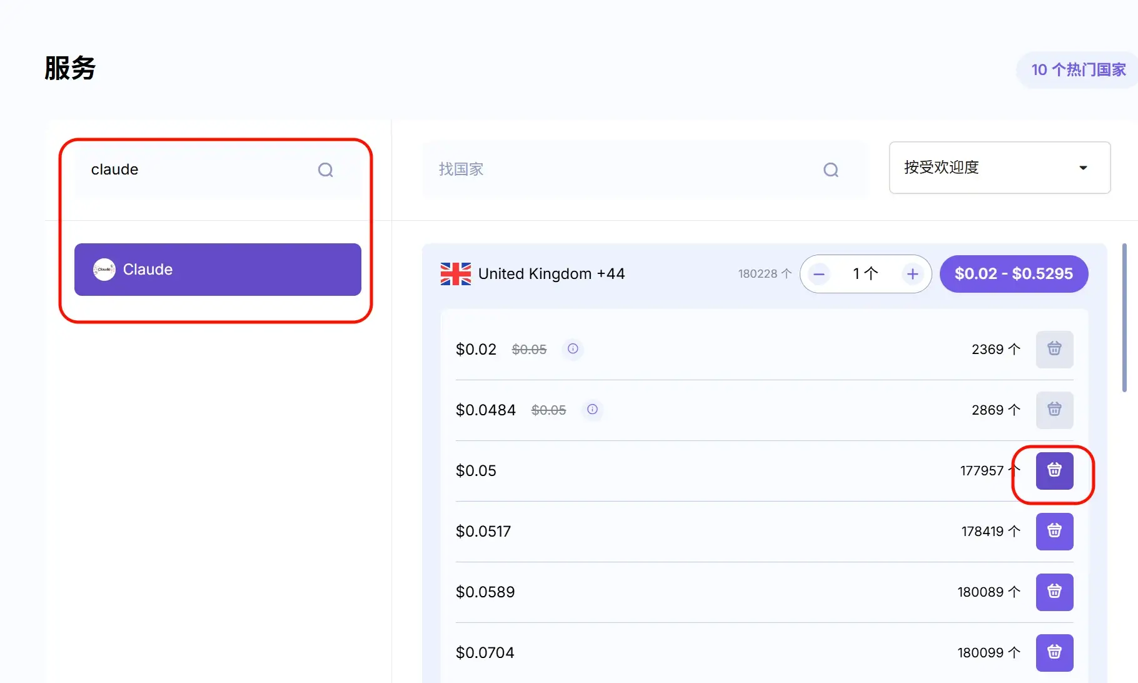Viewport: 1138px width, 683px height.
Task: Click the $0.0704 price text
Action: click(485, 652)
